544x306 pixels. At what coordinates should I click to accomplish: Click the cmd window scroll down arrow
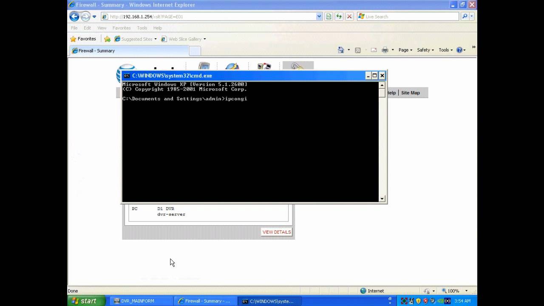382,198
